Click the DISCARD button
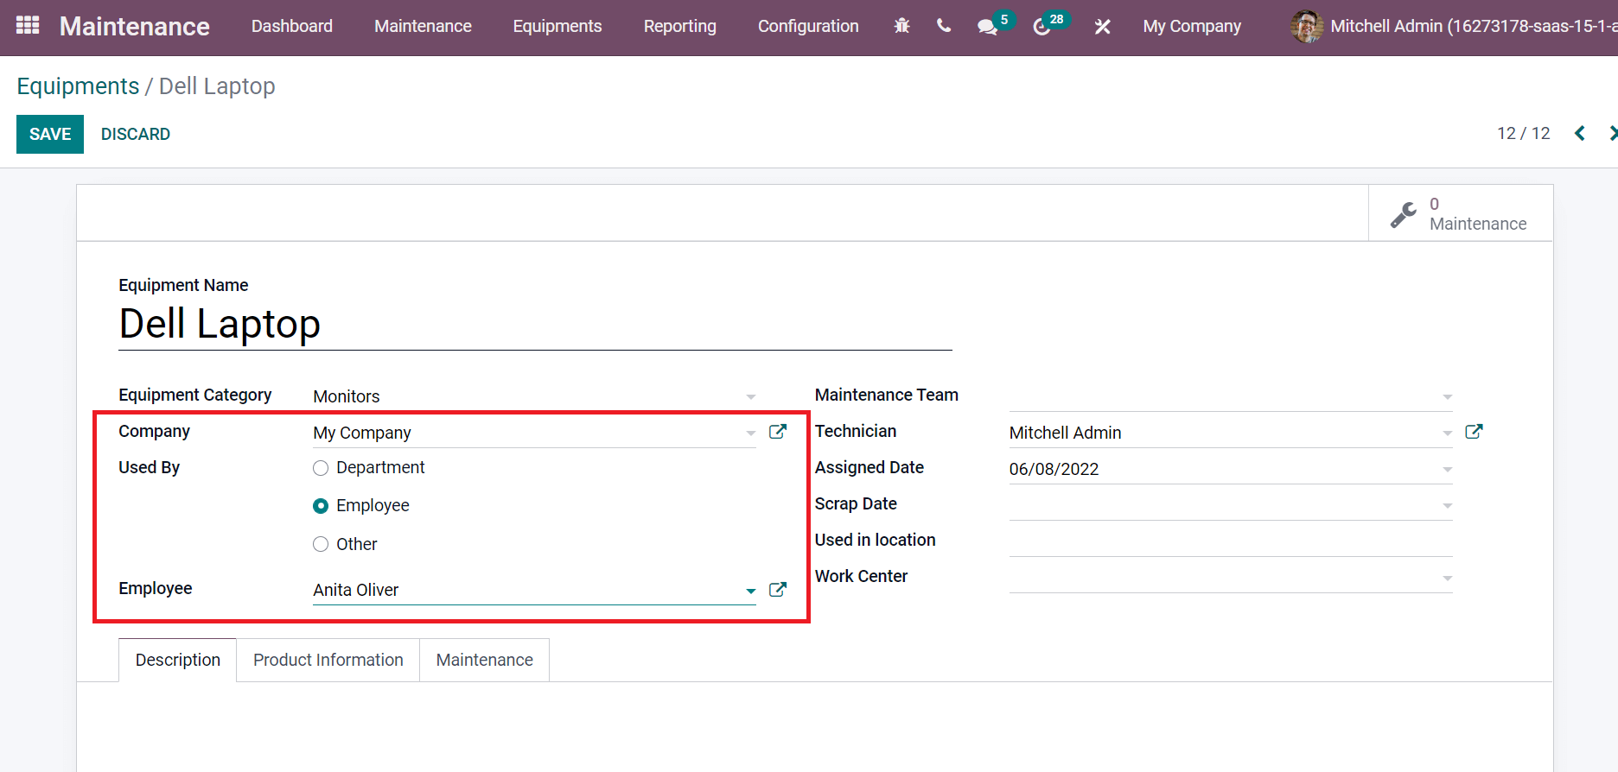This screenshot has width=1618, height=772. click(x=136, y=134)
